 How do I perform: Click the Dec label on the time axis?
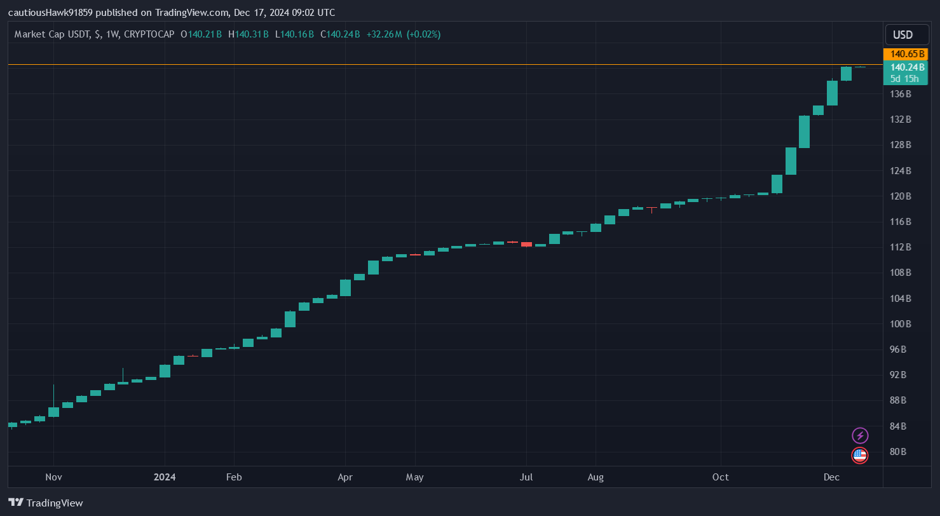point(831,477)
